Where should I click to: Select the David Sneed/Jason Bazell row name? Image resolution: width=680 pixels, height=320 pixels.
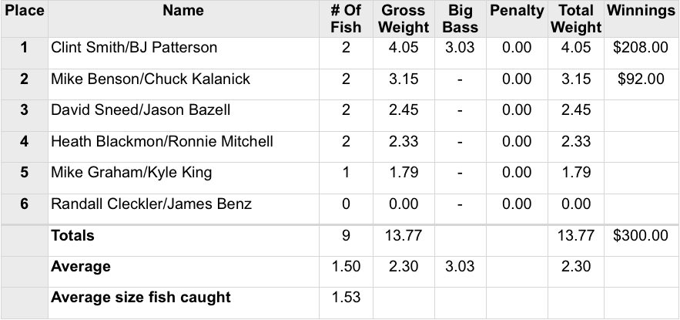point(140,110)
